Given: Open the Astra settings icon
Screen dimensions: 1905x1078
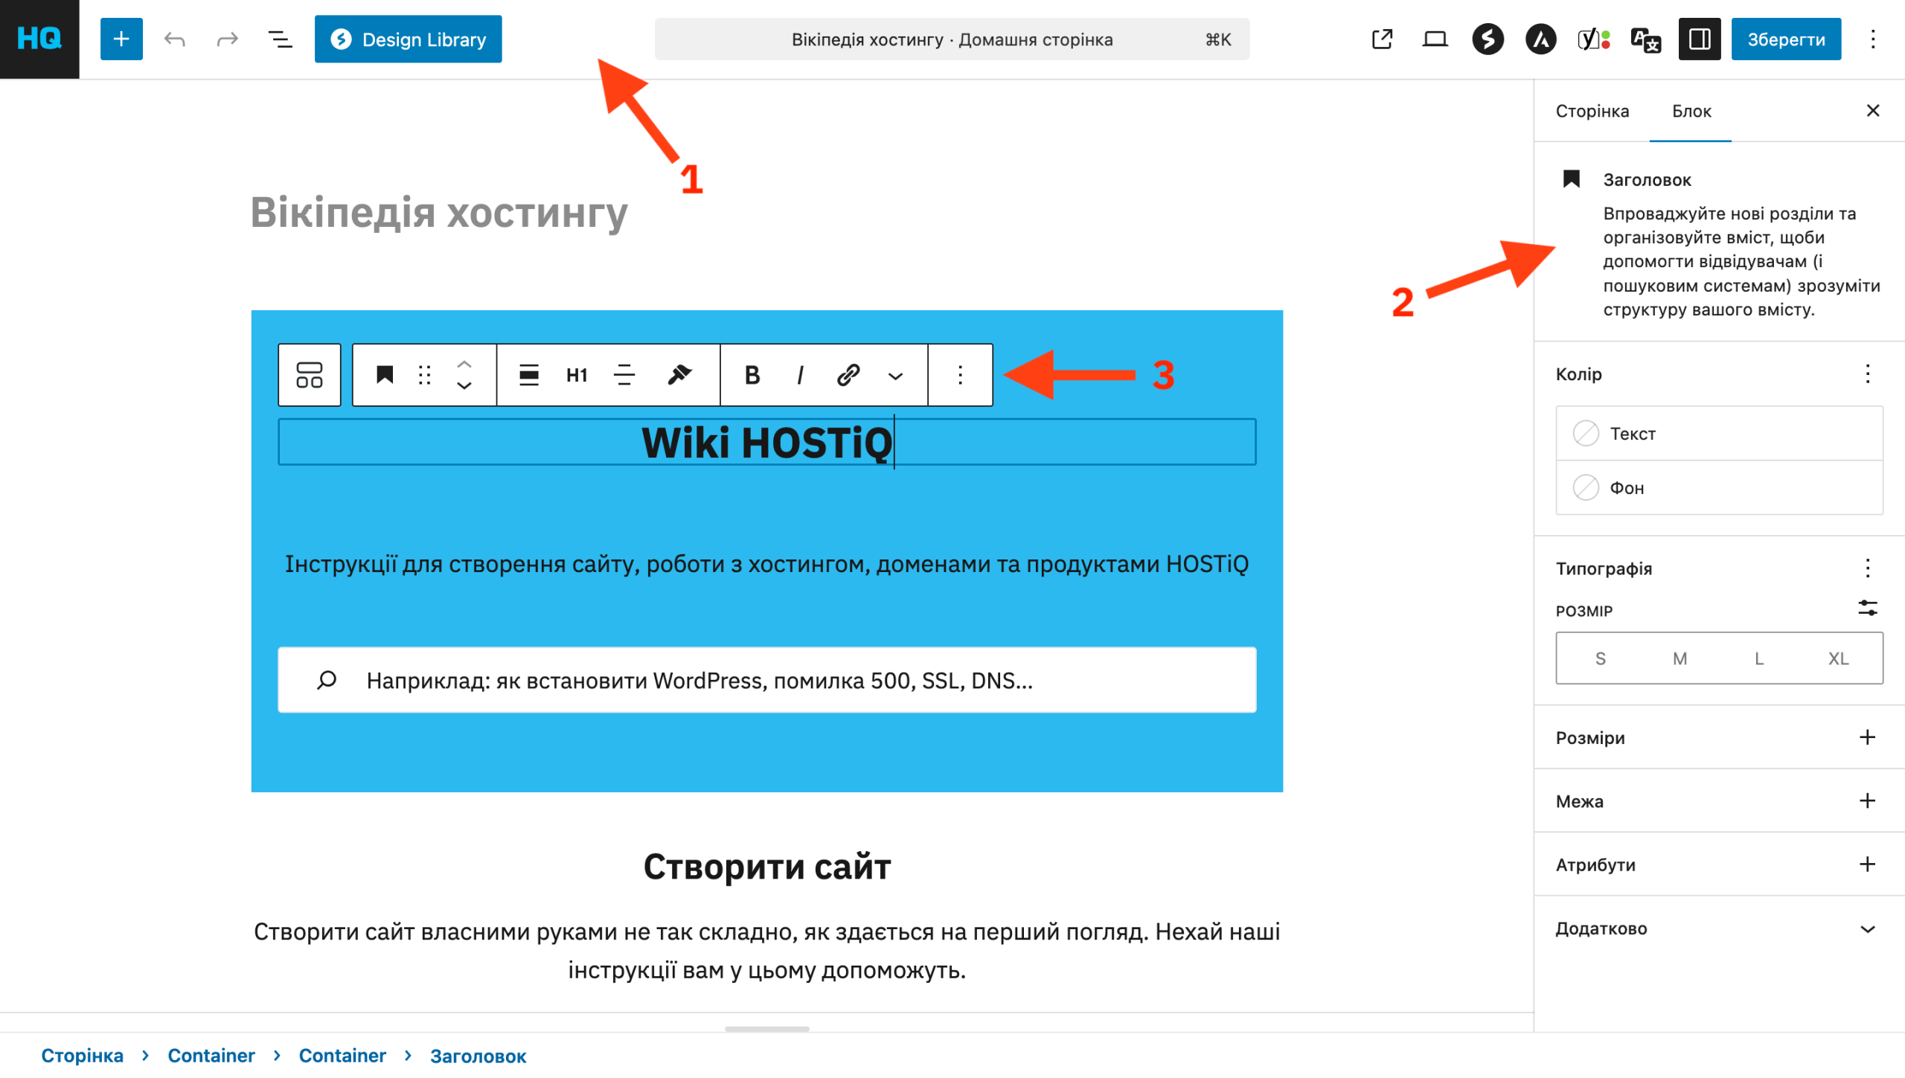Looking at the screenshot, I should [1540, 39].
